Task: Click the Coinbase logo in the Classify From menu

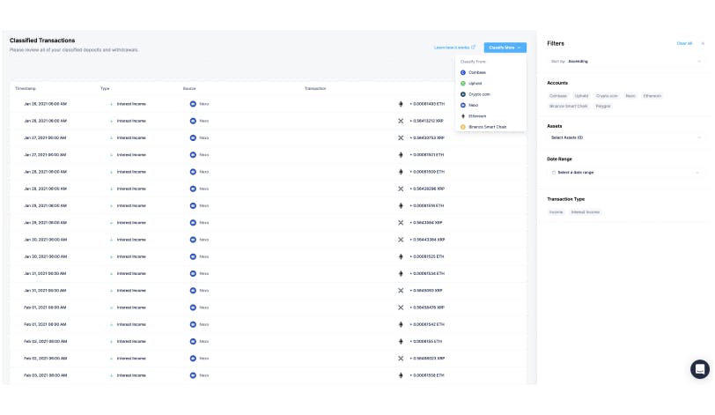Action: pos(463,72)
